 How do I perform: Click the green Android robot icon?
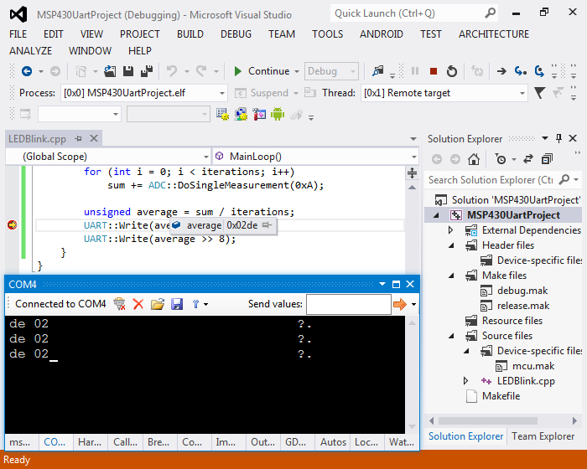[278, 114]
